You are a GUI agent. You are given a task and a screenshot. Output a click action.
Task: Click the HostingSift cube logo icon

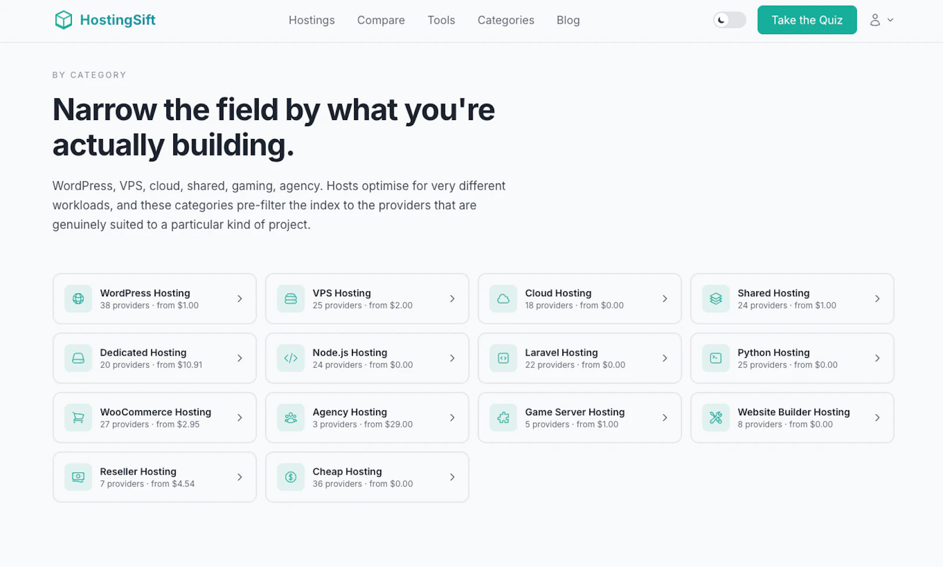coord(64,20)
